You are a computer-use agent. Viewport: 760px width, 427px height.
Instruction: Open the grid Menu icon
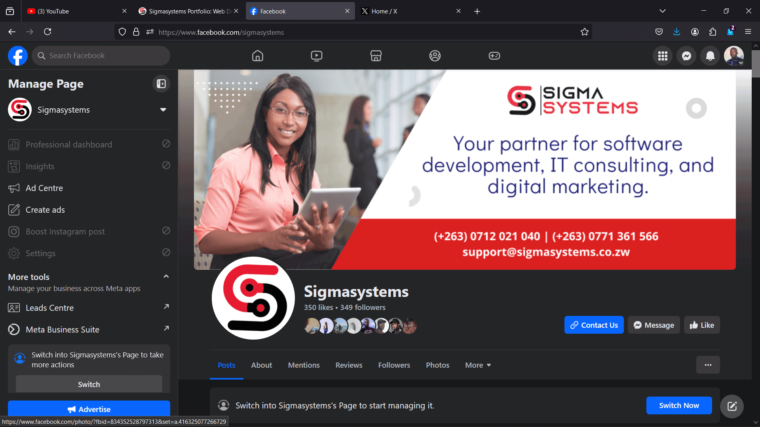coord(663,56)
